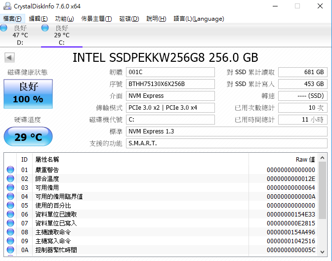Click the D: drive blue status orb
The height and width of the screenshot is (261, 332).
pyautogui.click(x=3, y=28)
